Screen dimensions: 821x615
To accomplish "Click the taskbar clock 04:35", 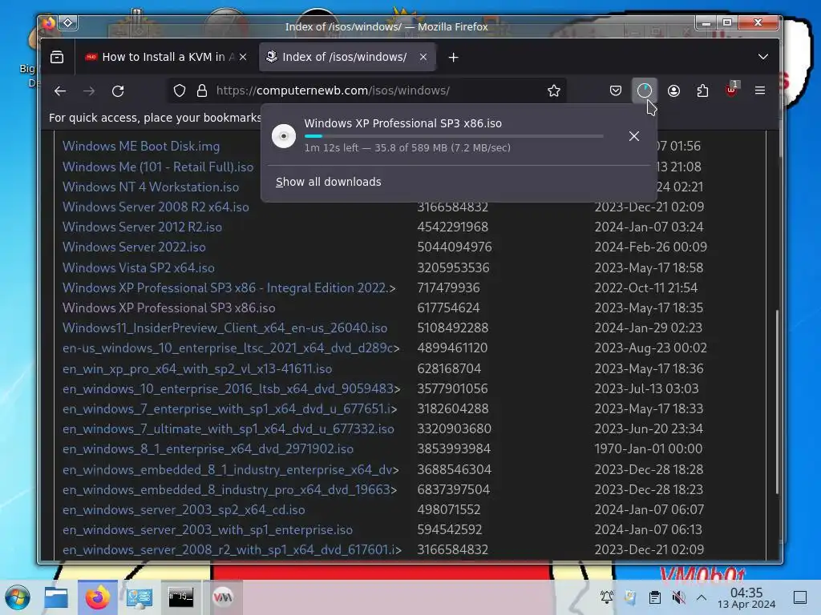I will coord(746,597).
